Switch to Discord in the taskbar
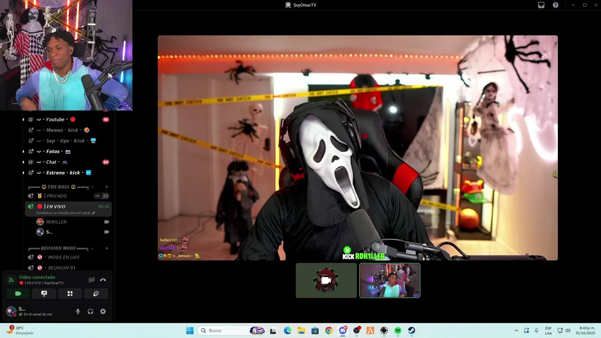 pyautogui.click(x=343, y=330)
